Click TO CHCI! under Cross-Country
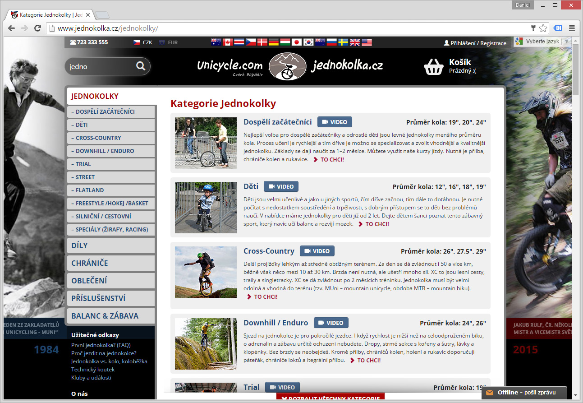Viewport: 583px width, 403px height. (262, 296)
